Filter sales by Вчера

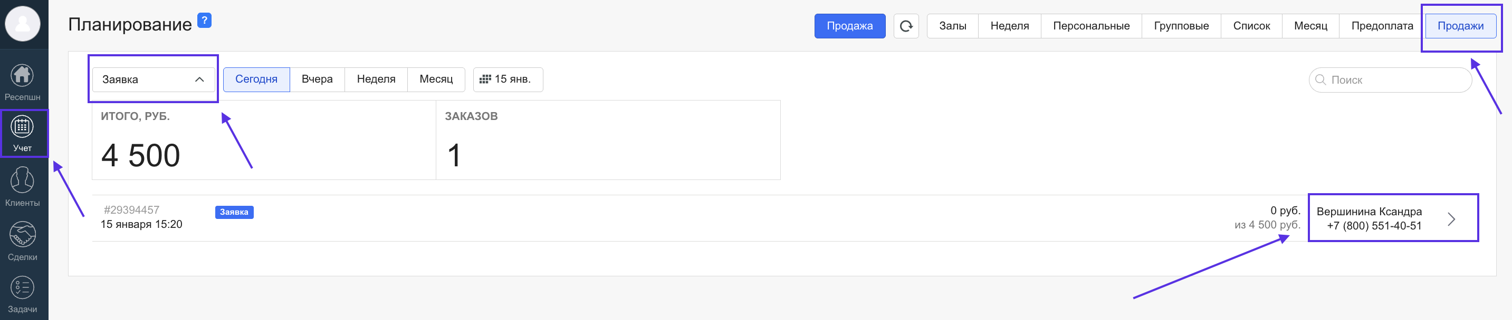pos(317,79)
